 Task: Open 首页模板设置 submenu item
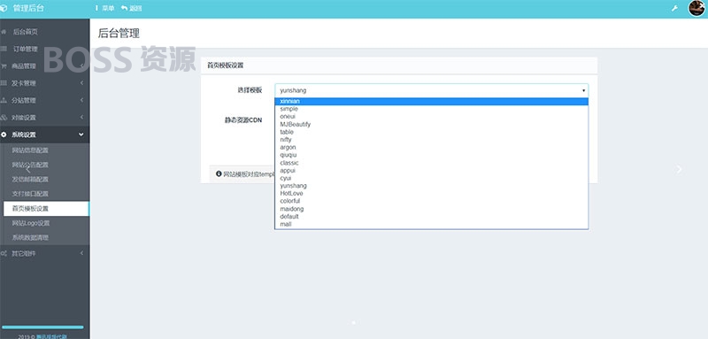point(46,209)
